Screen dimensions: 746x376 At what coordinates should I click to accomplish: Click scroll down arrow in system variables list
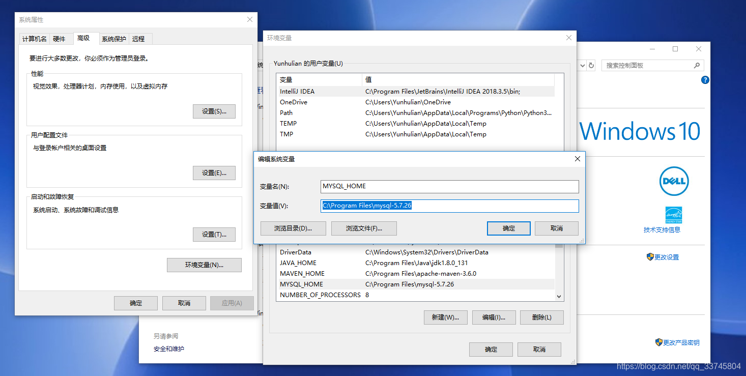point(559,296)
